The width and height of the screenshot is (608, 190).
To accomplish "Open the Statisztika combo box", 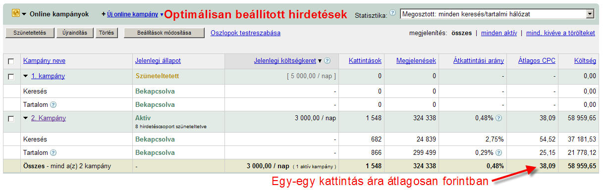I will tap(497, 14).
